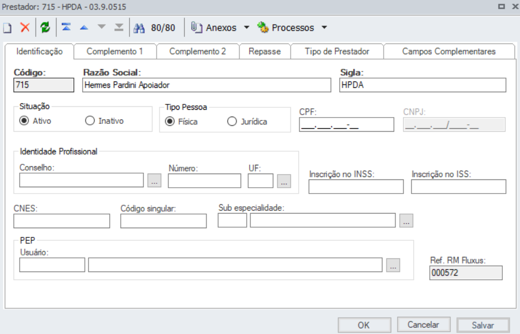Select the Inativo radio button
Image resolution: width=520 pixels, height=334 pixels.
point(90,121)
